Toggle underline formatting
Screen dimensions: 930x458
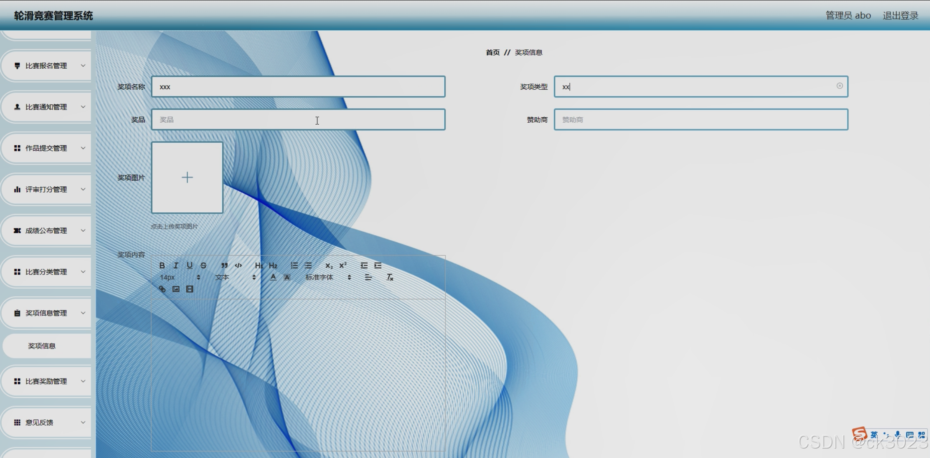coord(190,265)
